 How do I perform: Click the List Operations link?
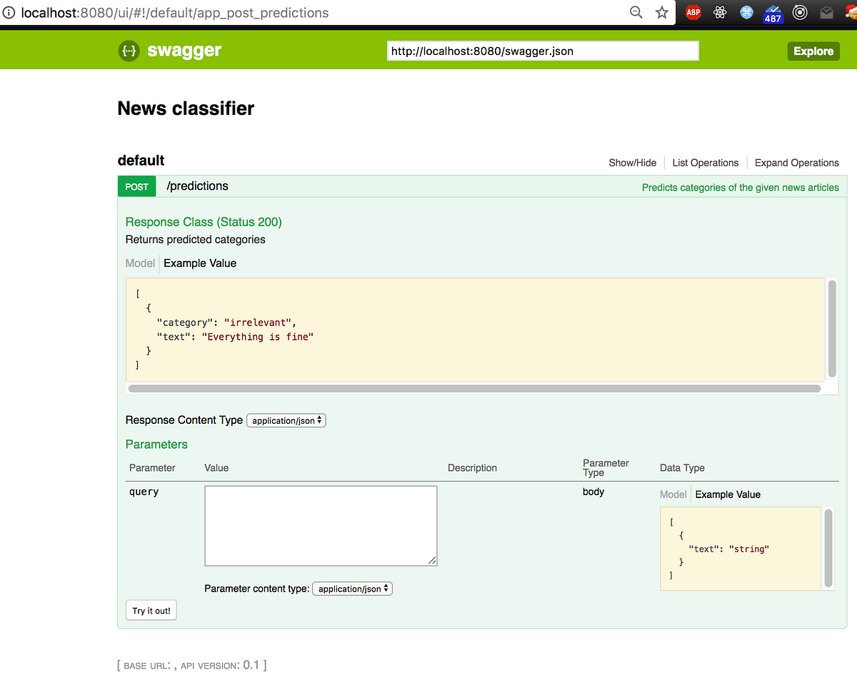[706, 163]
